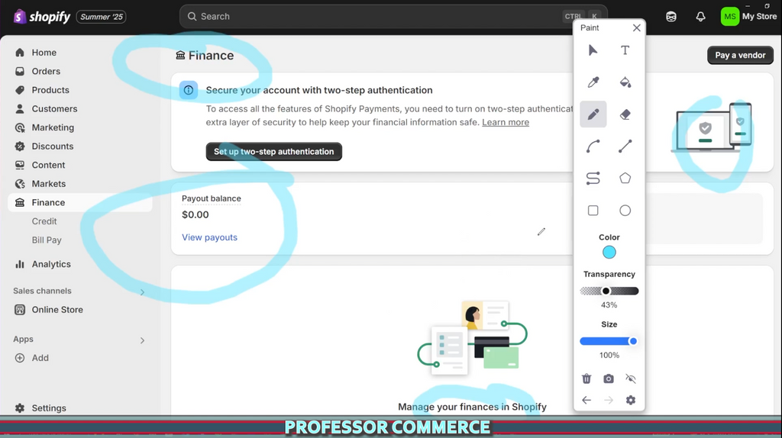Click the Summer '25 edition badge
The image size is (782, 438).
point(102,17)
